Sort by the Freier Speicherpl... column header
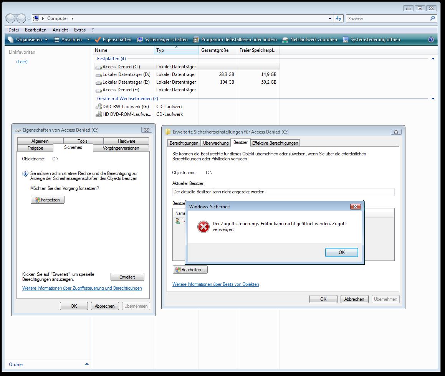The width and height of the screenshot is (445, 376). [x=258, y=50]
